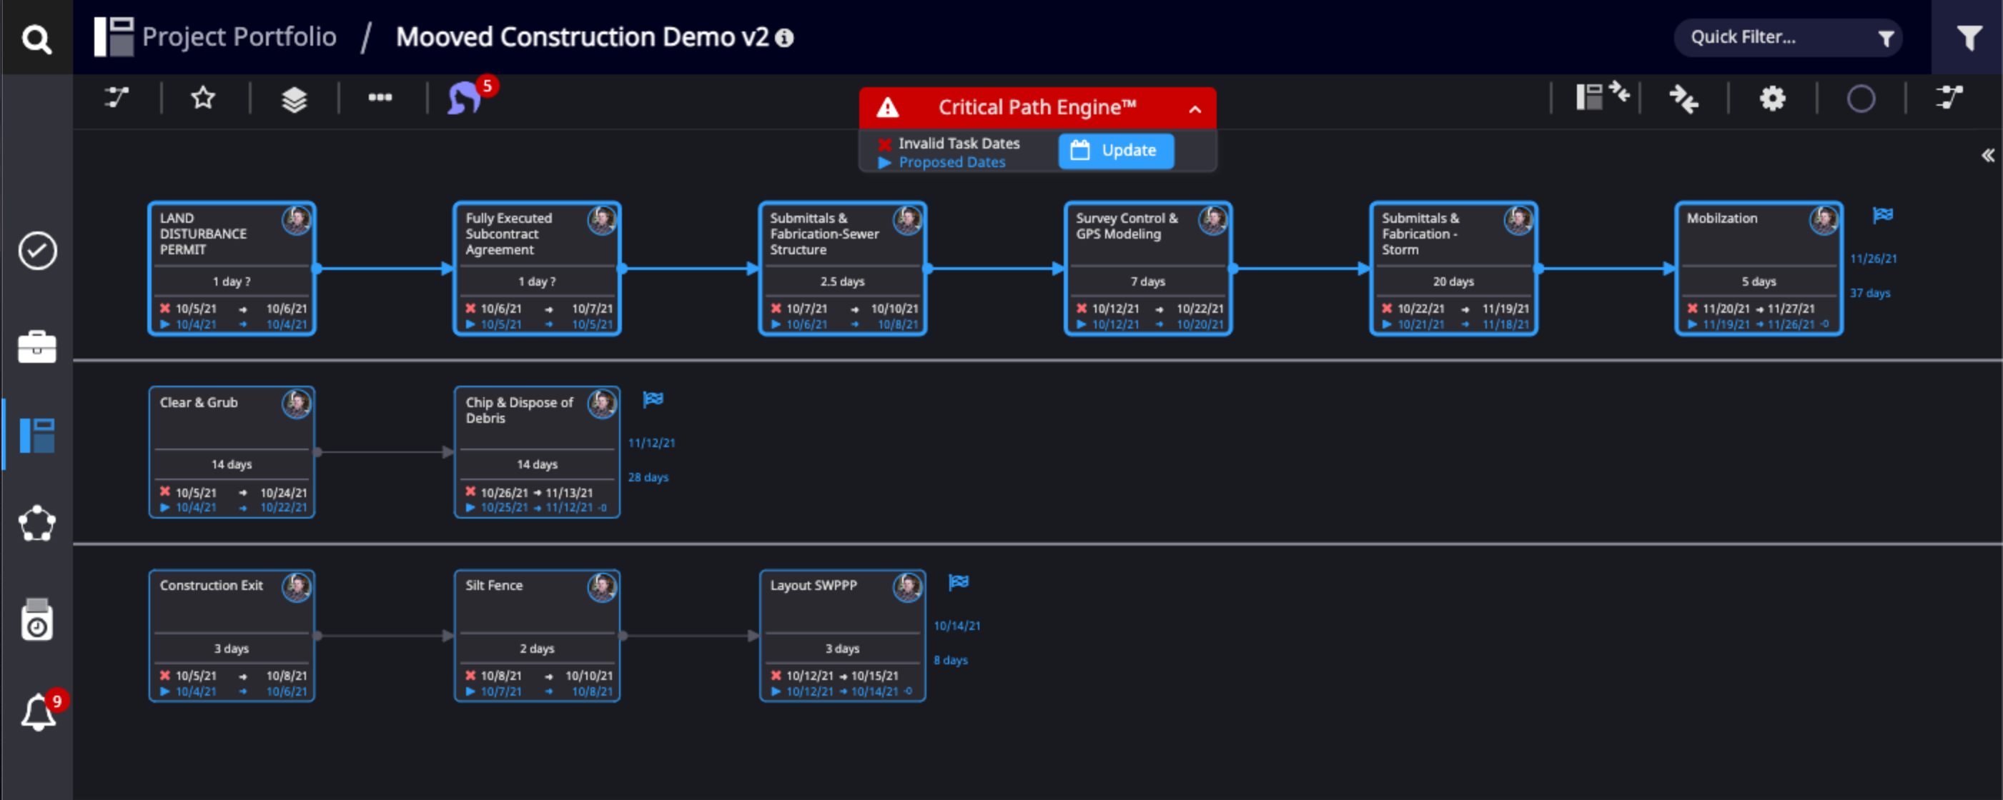Open the timesheet clock sidebar icon
This screenshot has height=800, width=2003.
tap(37, 620)
